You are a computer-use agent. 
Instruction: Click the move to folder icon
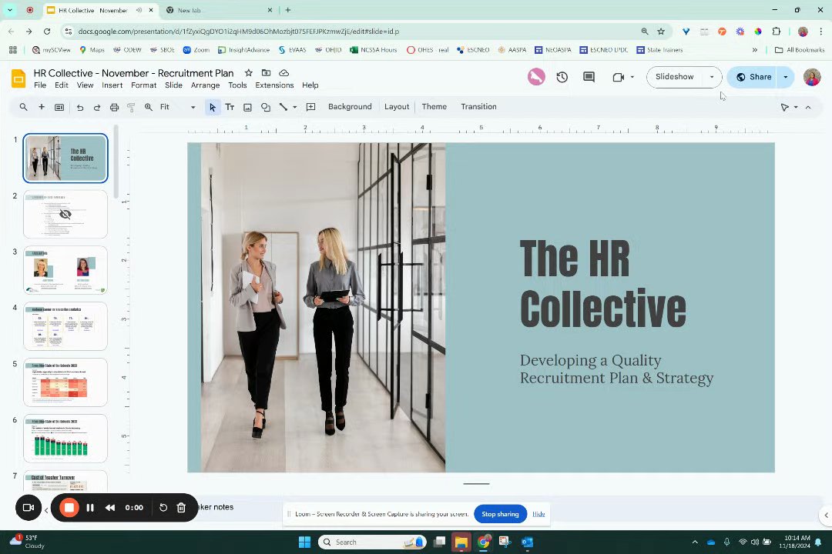coord(267,72)
